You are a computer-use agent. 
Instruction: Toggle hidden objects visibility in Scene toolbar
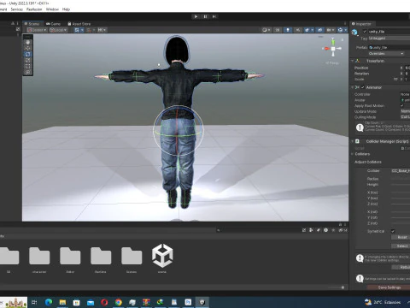(319, 30)
